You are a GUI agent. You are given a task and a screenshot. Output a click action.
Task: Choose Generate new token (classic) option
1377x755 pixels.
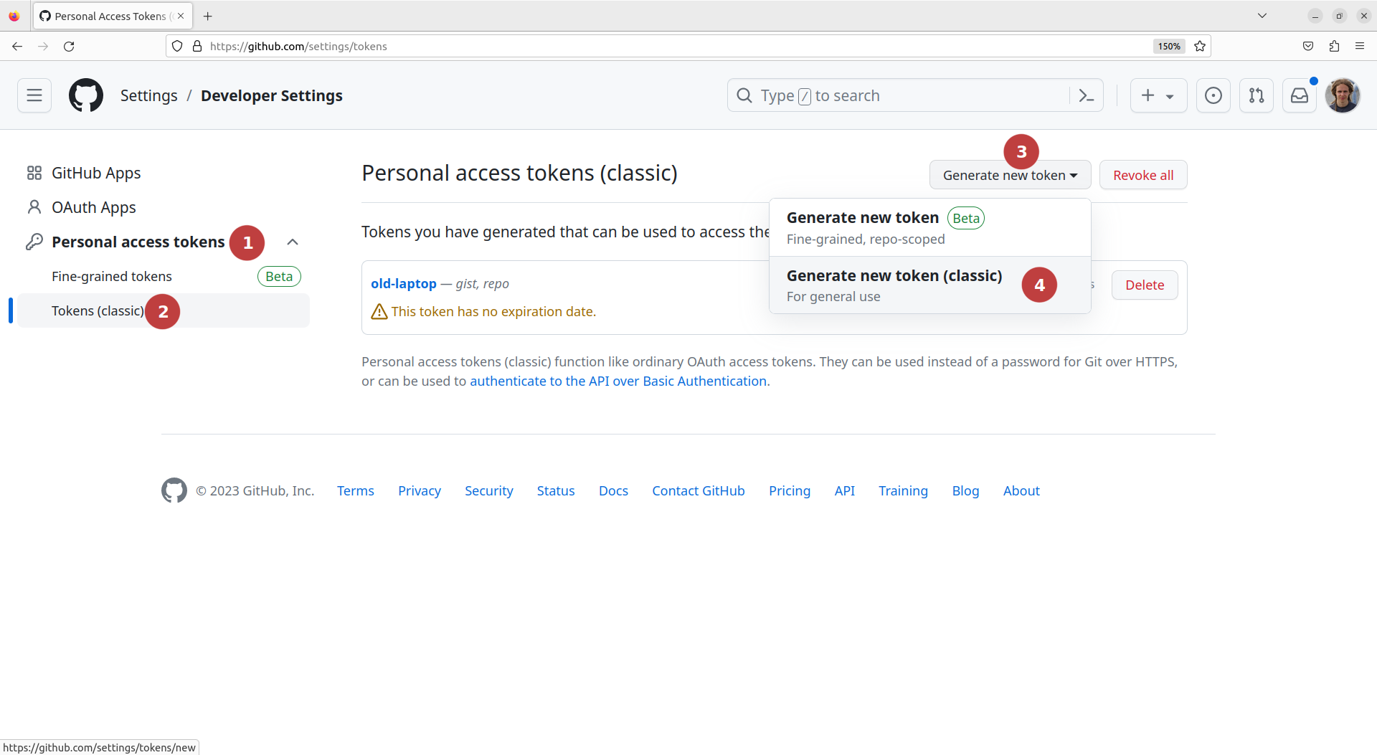[x=930, y=285]
